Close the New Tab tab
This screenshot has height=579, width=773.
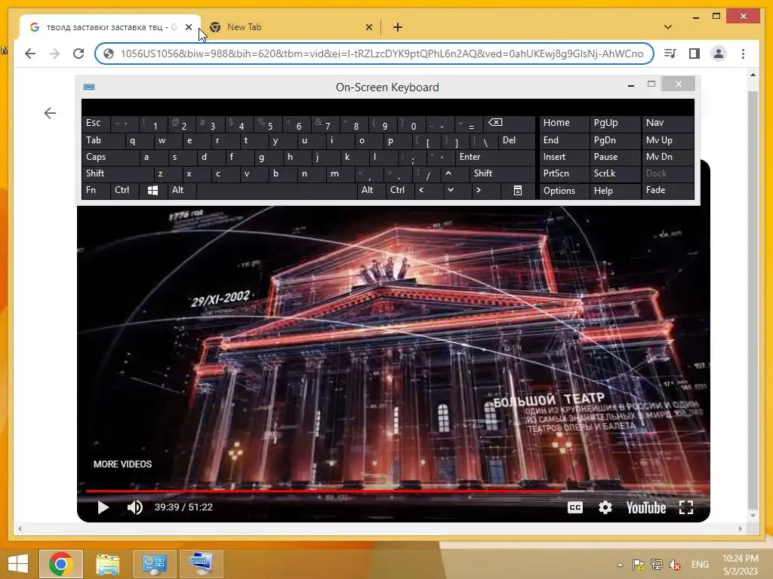pyautogui.click(x=368, y=28)
